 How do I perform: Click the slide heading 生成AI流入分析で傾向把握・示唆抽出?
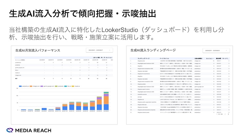pyautogui.click(x=82, y=14)
